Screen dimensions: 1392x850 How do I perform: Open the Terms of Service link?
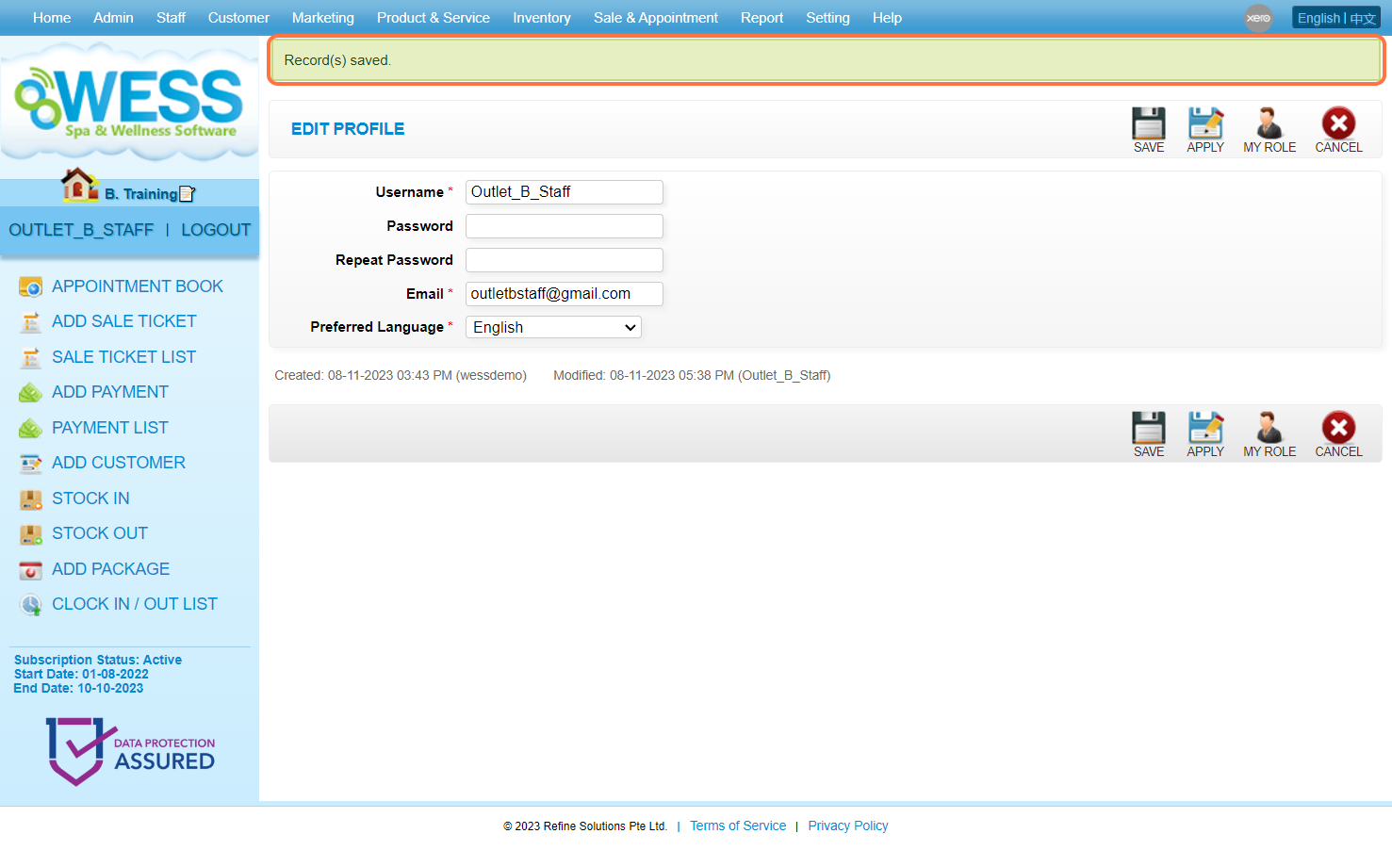(737, 825)
